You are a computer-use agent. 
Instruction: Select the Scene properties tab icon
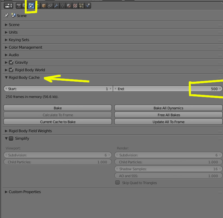click(31, 6)
